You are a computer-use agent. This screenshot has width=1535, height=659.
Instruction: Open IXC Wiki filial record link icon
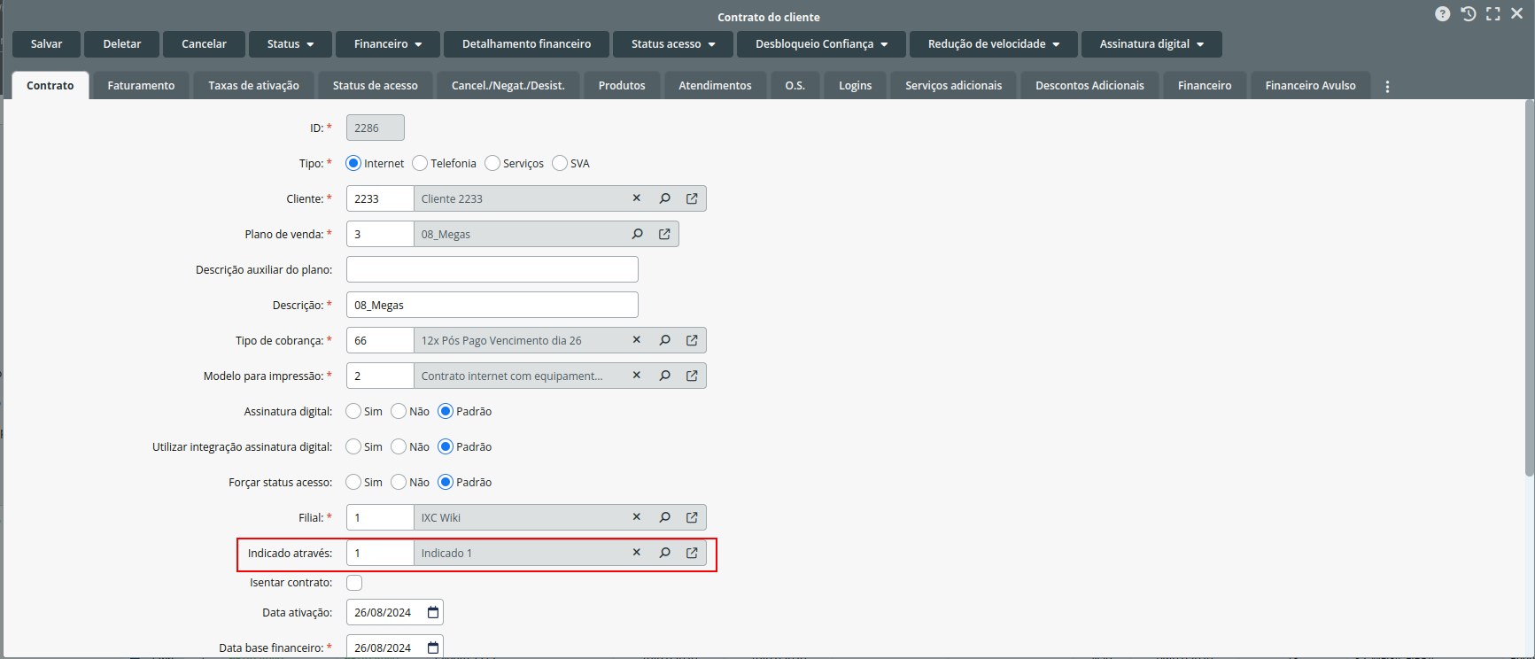click(692, 517)
